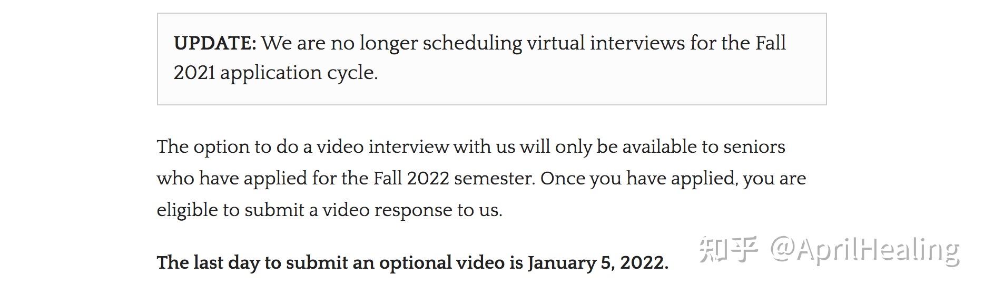Viewport: 984px width, 294px height.
Task: Click the phrase "will only be" in paragraph
Action: click(x=568, y=147)
